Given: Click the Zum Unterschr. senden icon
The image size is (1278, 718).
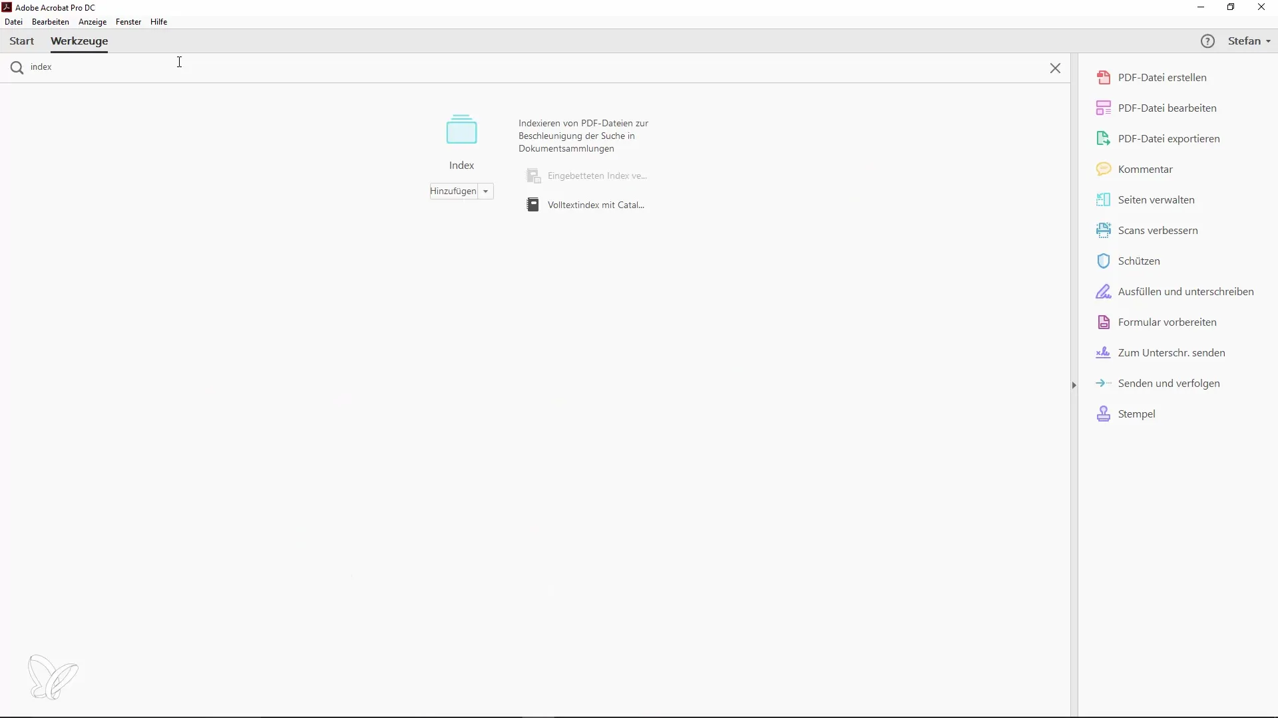Looking at the screenshot, I should (x=1102, y=352).
